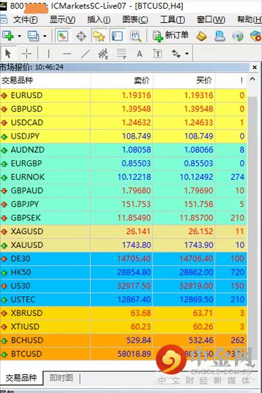Viewport: 262px width, 393px height.
Task: Open the MetaEditor yellow book icon
Action: [201, 37]
